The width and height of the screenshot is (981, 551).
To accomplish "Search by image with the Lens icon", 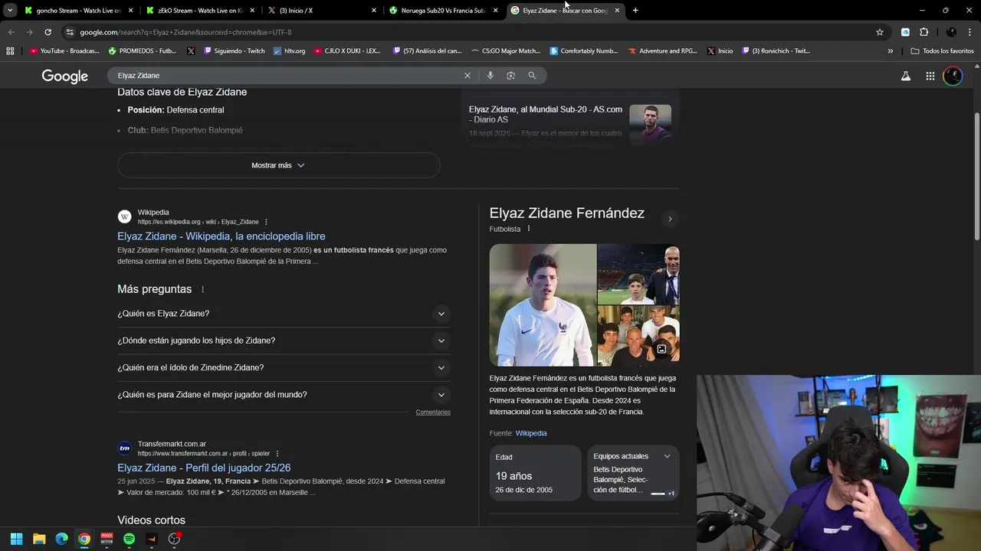I will point(510,76).
